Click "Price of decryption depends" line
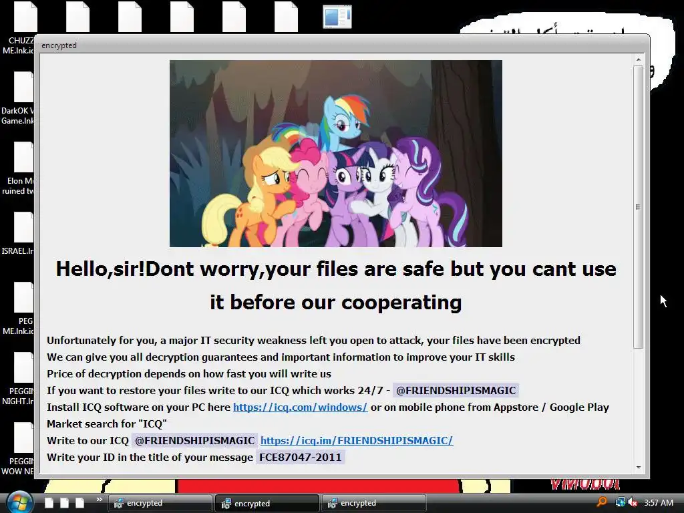Viewport: 684px width, 513px height. pos(189,374)
